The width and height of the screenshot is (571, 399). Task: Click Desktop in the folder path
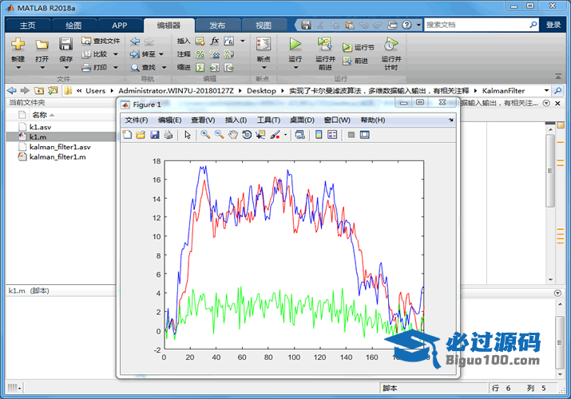(x=261, y=90)
